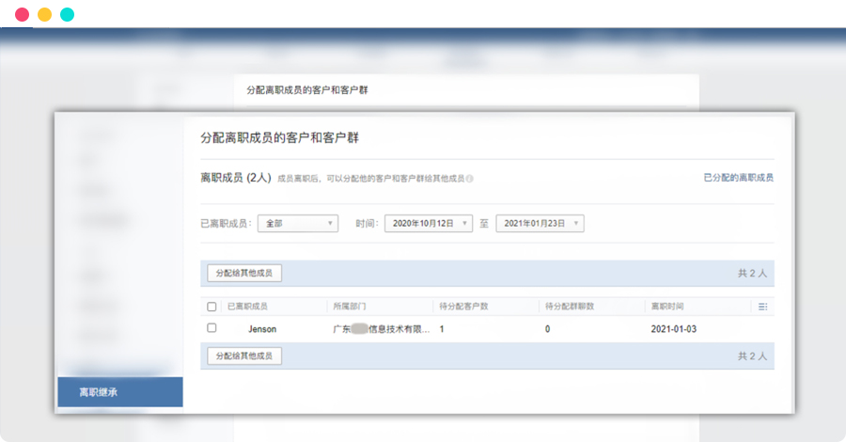Click the 离职时间 column header
The width and height of the screenshot is (846, 442).
[x=670, y=307]
